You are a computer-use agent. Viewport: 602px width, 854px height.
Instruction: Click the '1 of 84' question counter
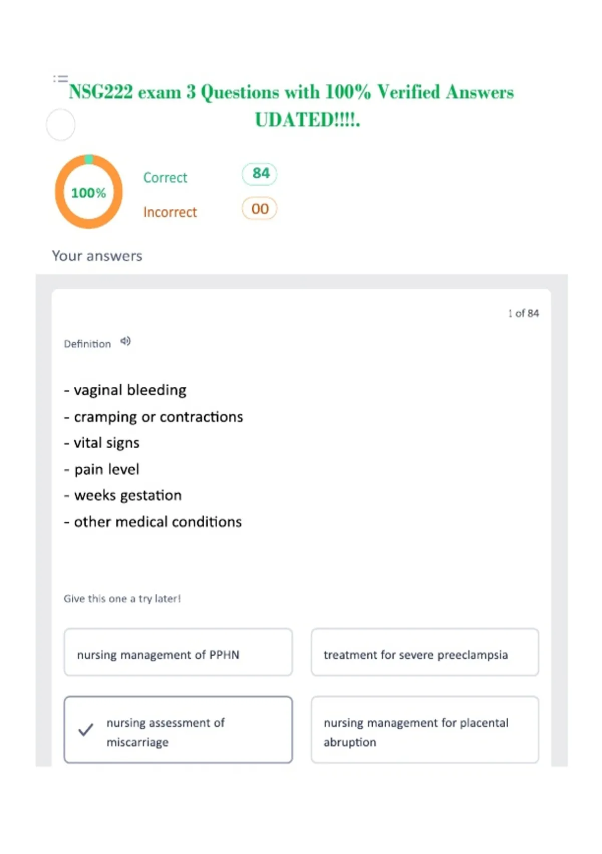pos(523,313)
